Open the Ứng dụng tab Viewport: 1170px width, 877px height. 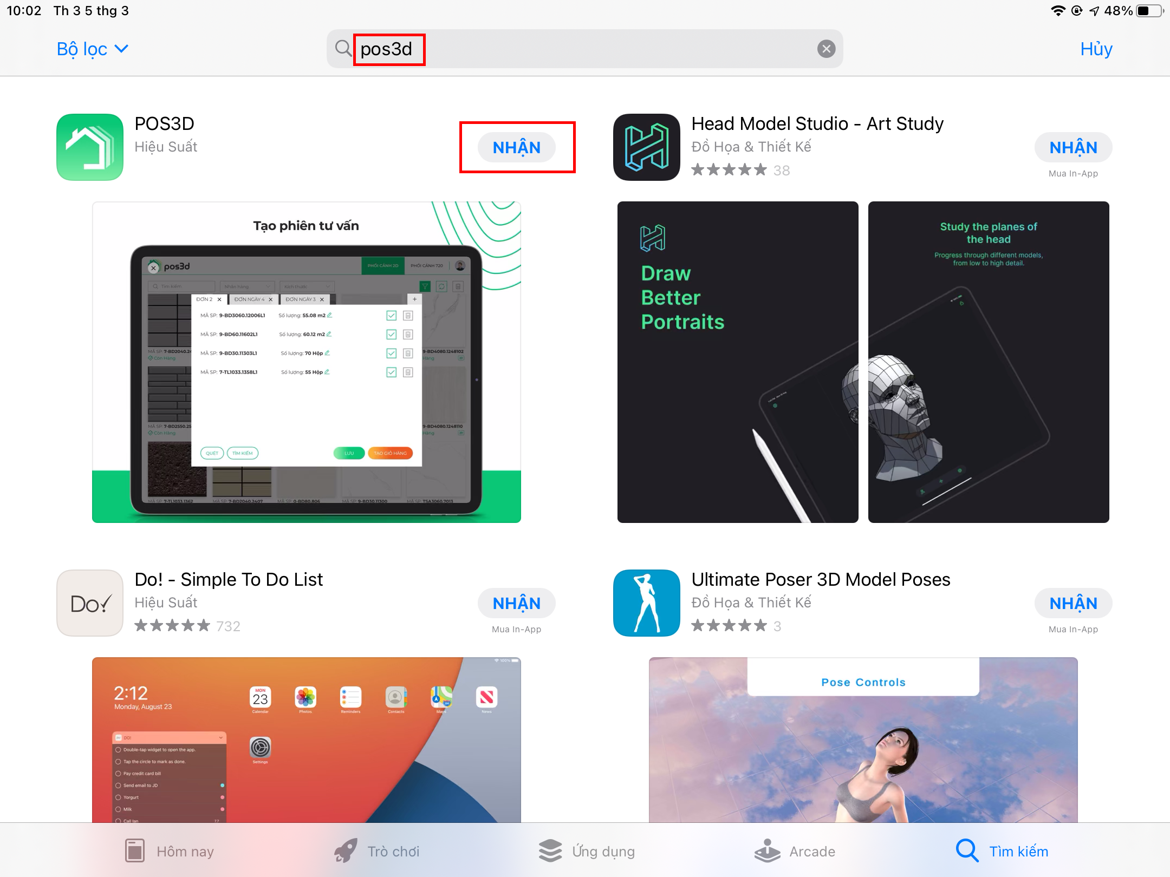pos(587,851)
